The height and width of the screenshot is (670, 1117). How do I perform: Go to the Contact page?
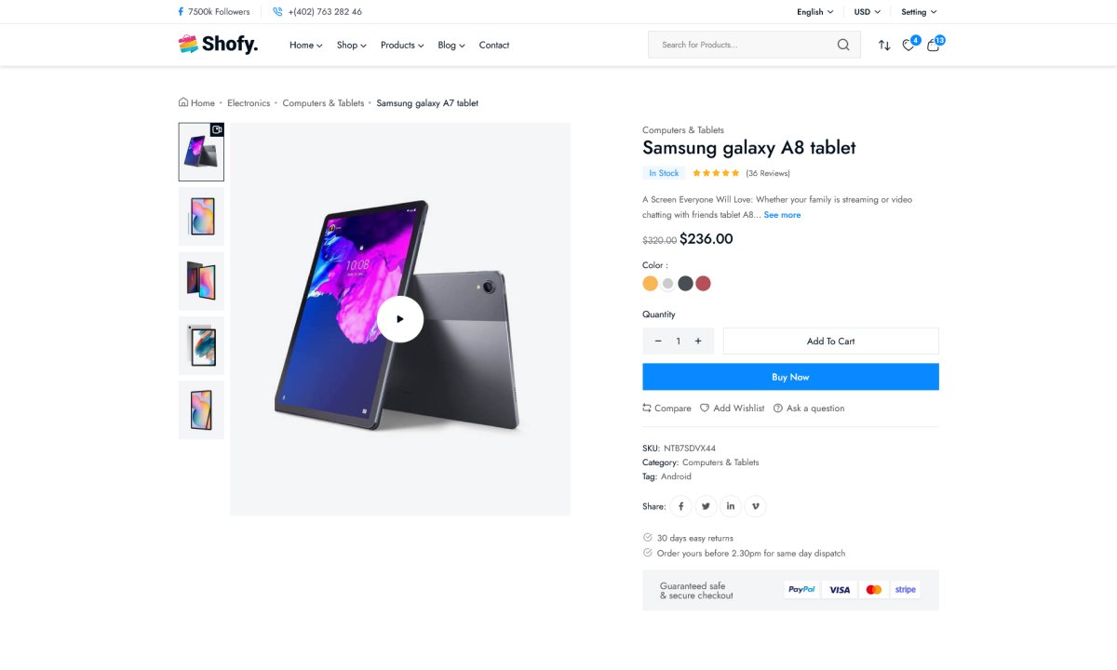[x=494, y=45]
